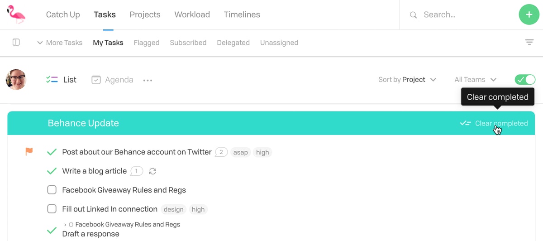Open parent Facebook Giveaway breadcrumb link

tap(128, 224)
